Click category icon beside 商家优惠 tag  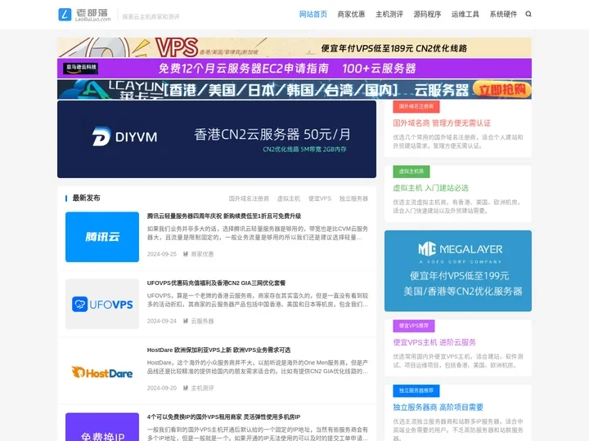pos(186,254)
